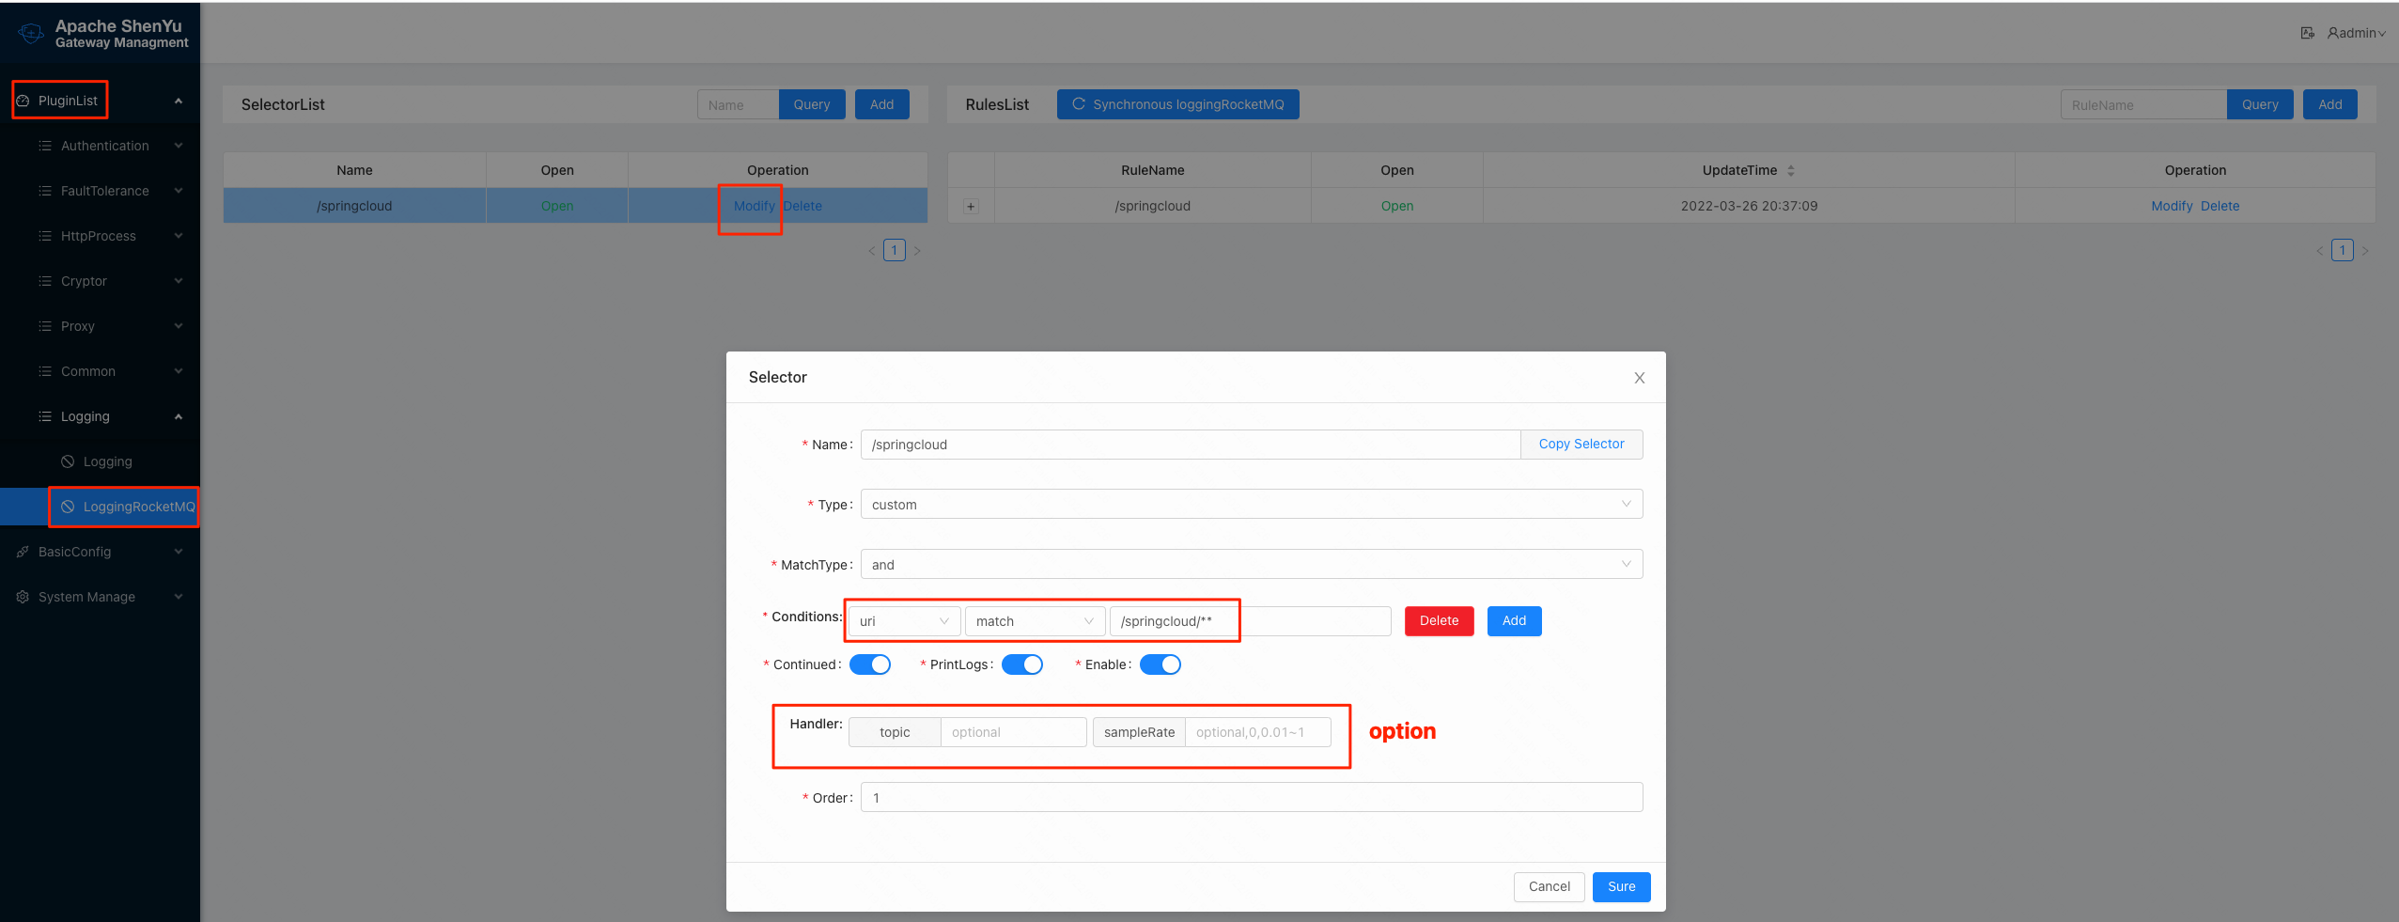The width and height of the screenshot is (2399, 922).
Task: Click the topic handler input field
Action: tap(1012, 732)
